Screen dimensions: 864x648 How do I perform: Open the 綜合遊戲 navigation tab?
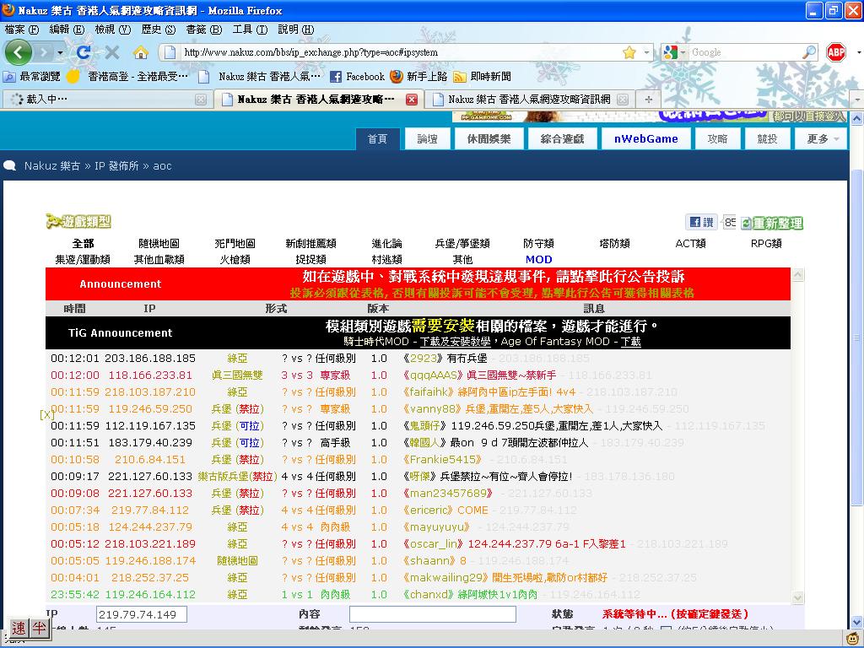[562, 139]
